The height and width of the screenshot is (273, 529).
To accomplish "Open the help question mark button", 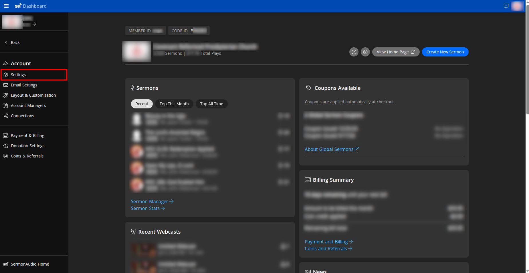I will click(x=354, y=52).
